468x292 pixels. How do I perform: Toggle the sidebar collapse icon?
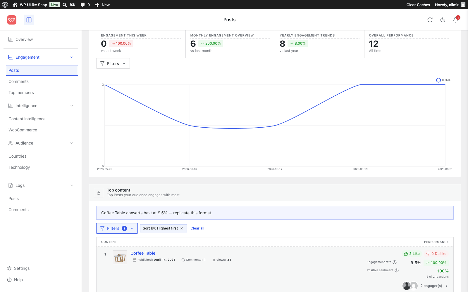coord(29,20)
